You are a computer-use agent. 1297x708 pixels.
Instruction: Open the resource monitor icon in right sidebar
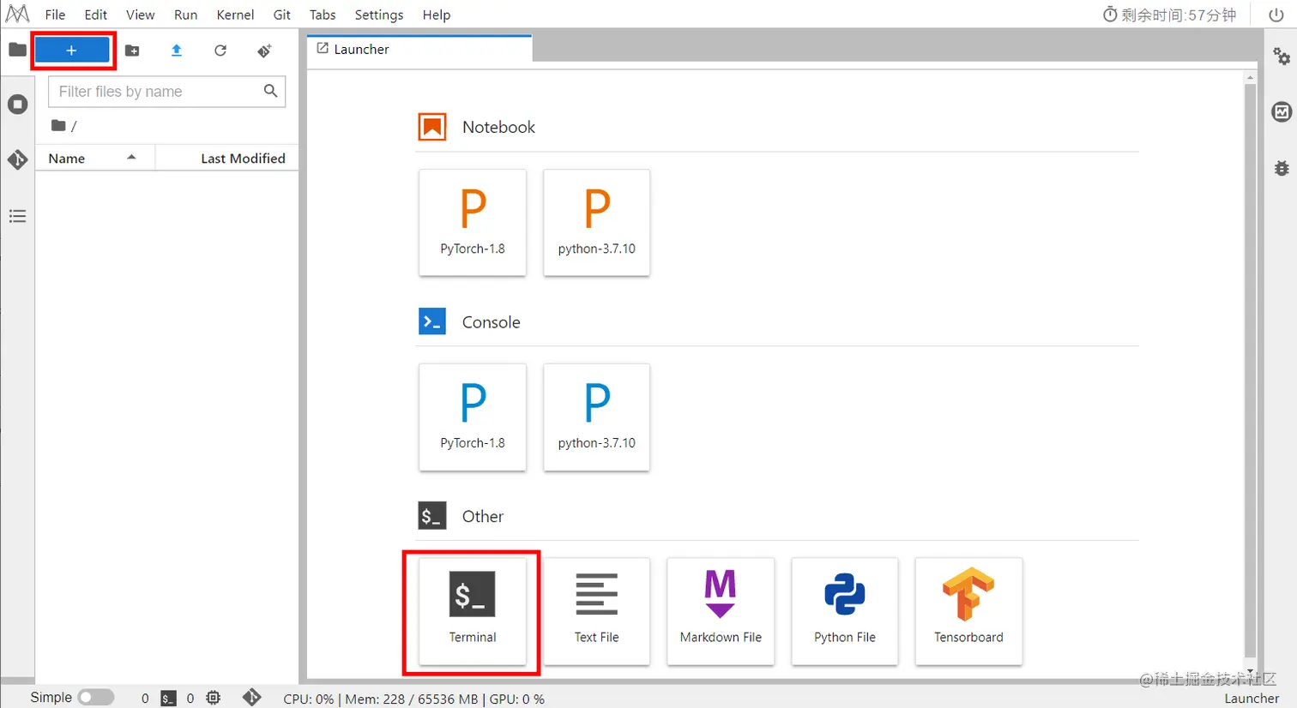tap(1282, 111)
